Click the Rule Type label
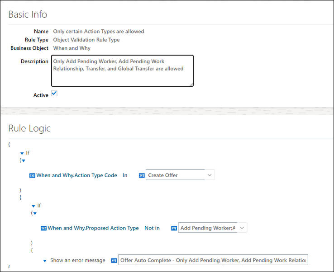This screenshot has height=272, width=334. (37, 40)
